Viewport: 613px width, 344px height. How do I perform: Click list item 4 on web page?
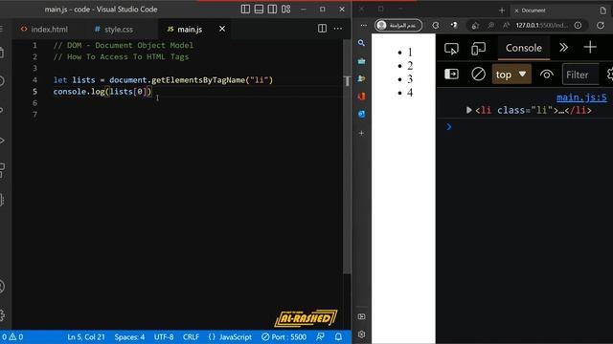point(410,93)
